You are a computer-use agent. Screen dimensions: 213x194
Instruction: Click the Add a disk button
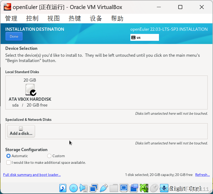pos(21,131)
